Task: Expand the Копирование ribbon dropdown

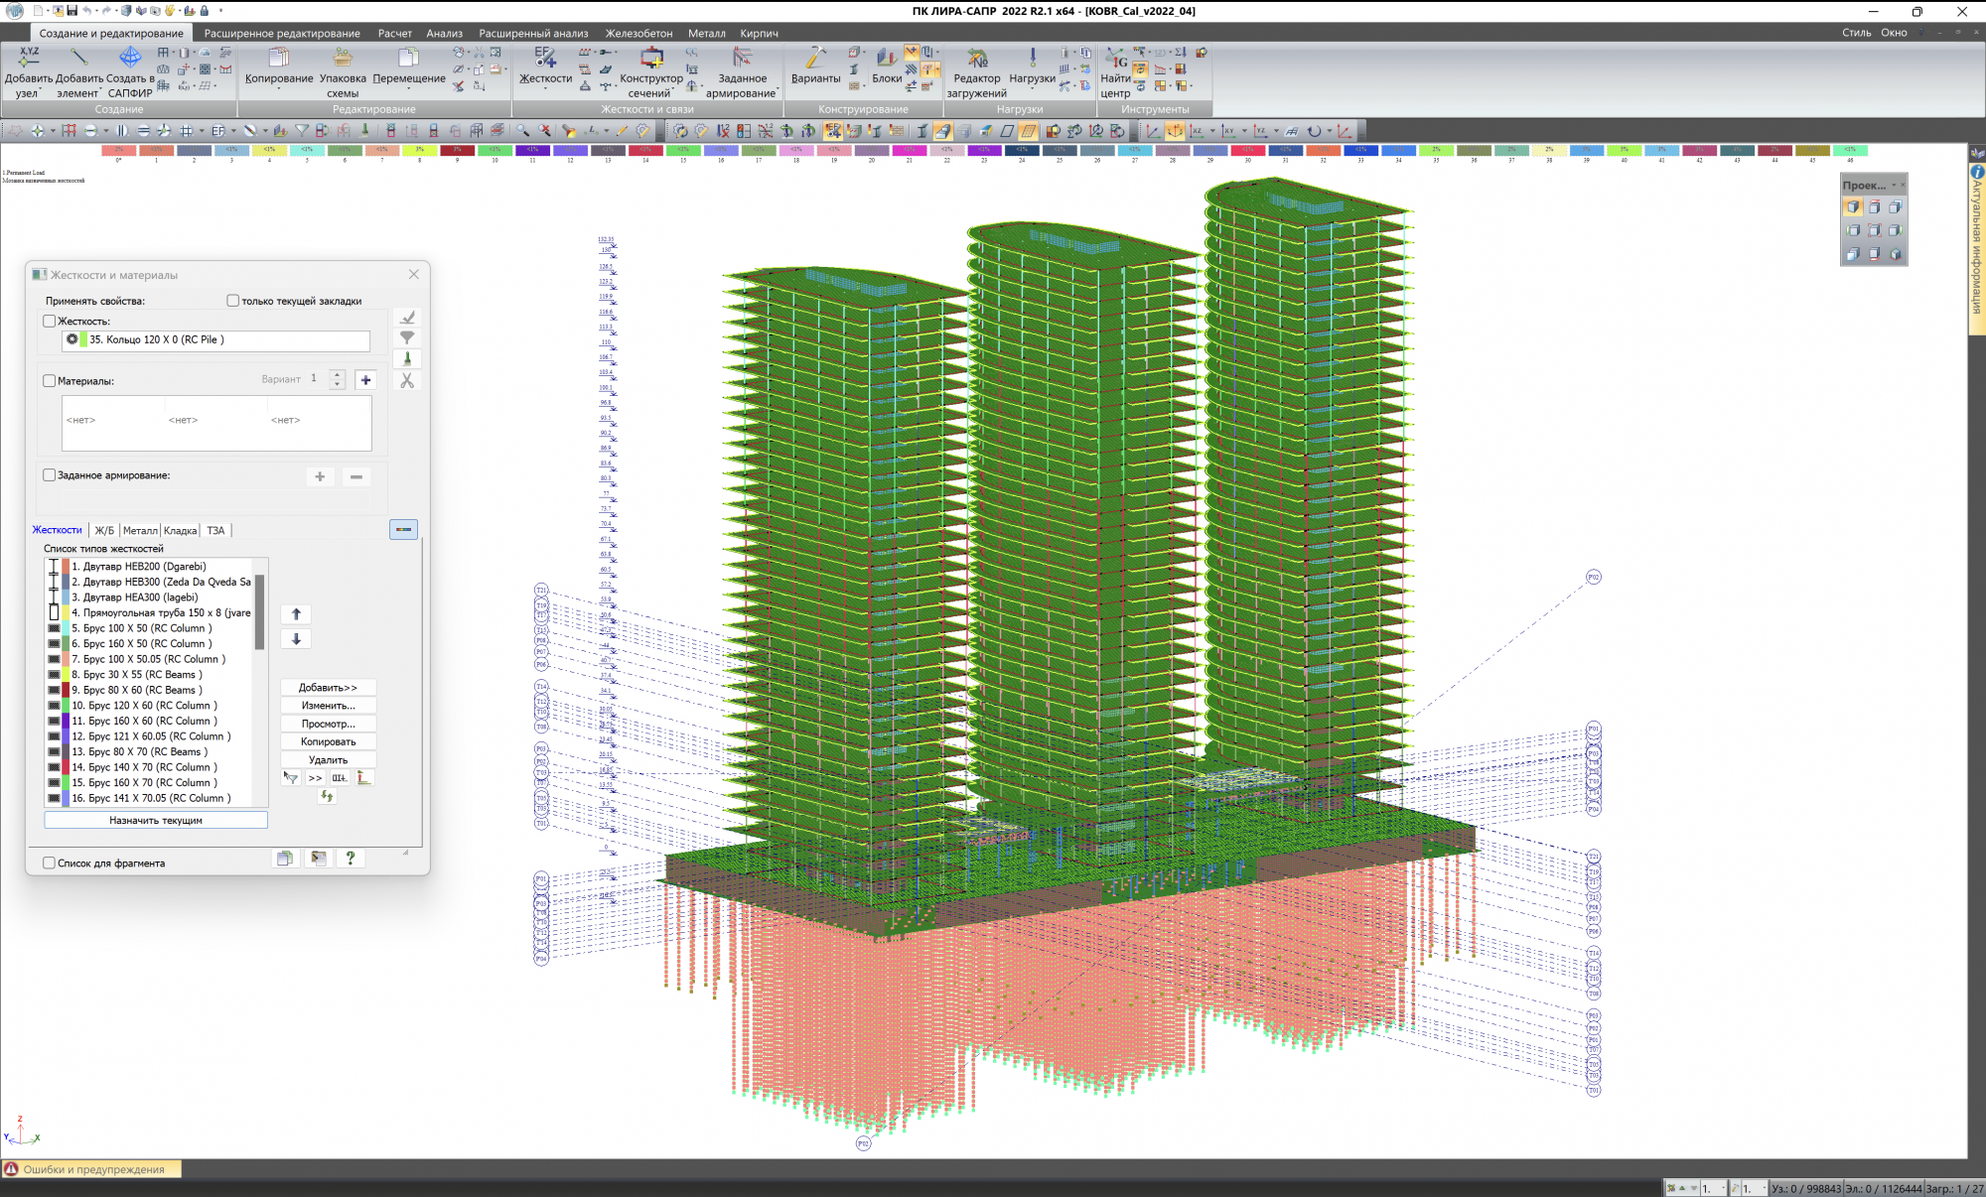Action: 279,88
